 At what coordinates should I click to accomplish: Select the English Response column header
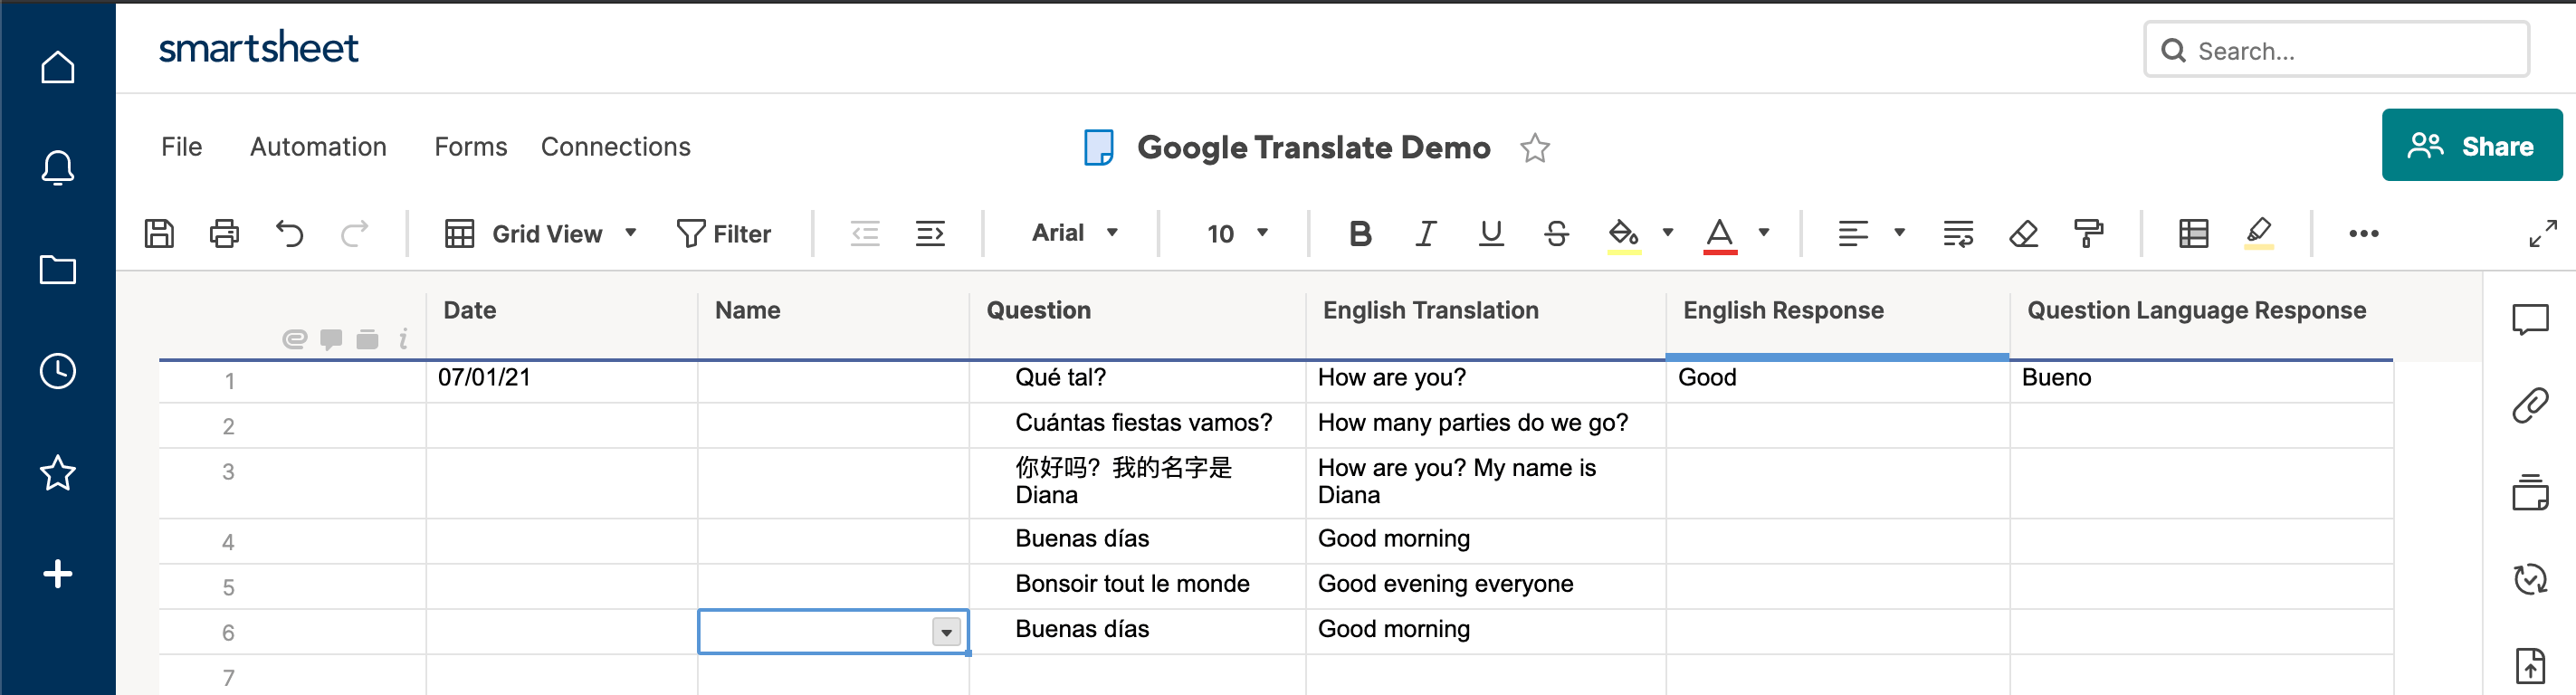1838,311
